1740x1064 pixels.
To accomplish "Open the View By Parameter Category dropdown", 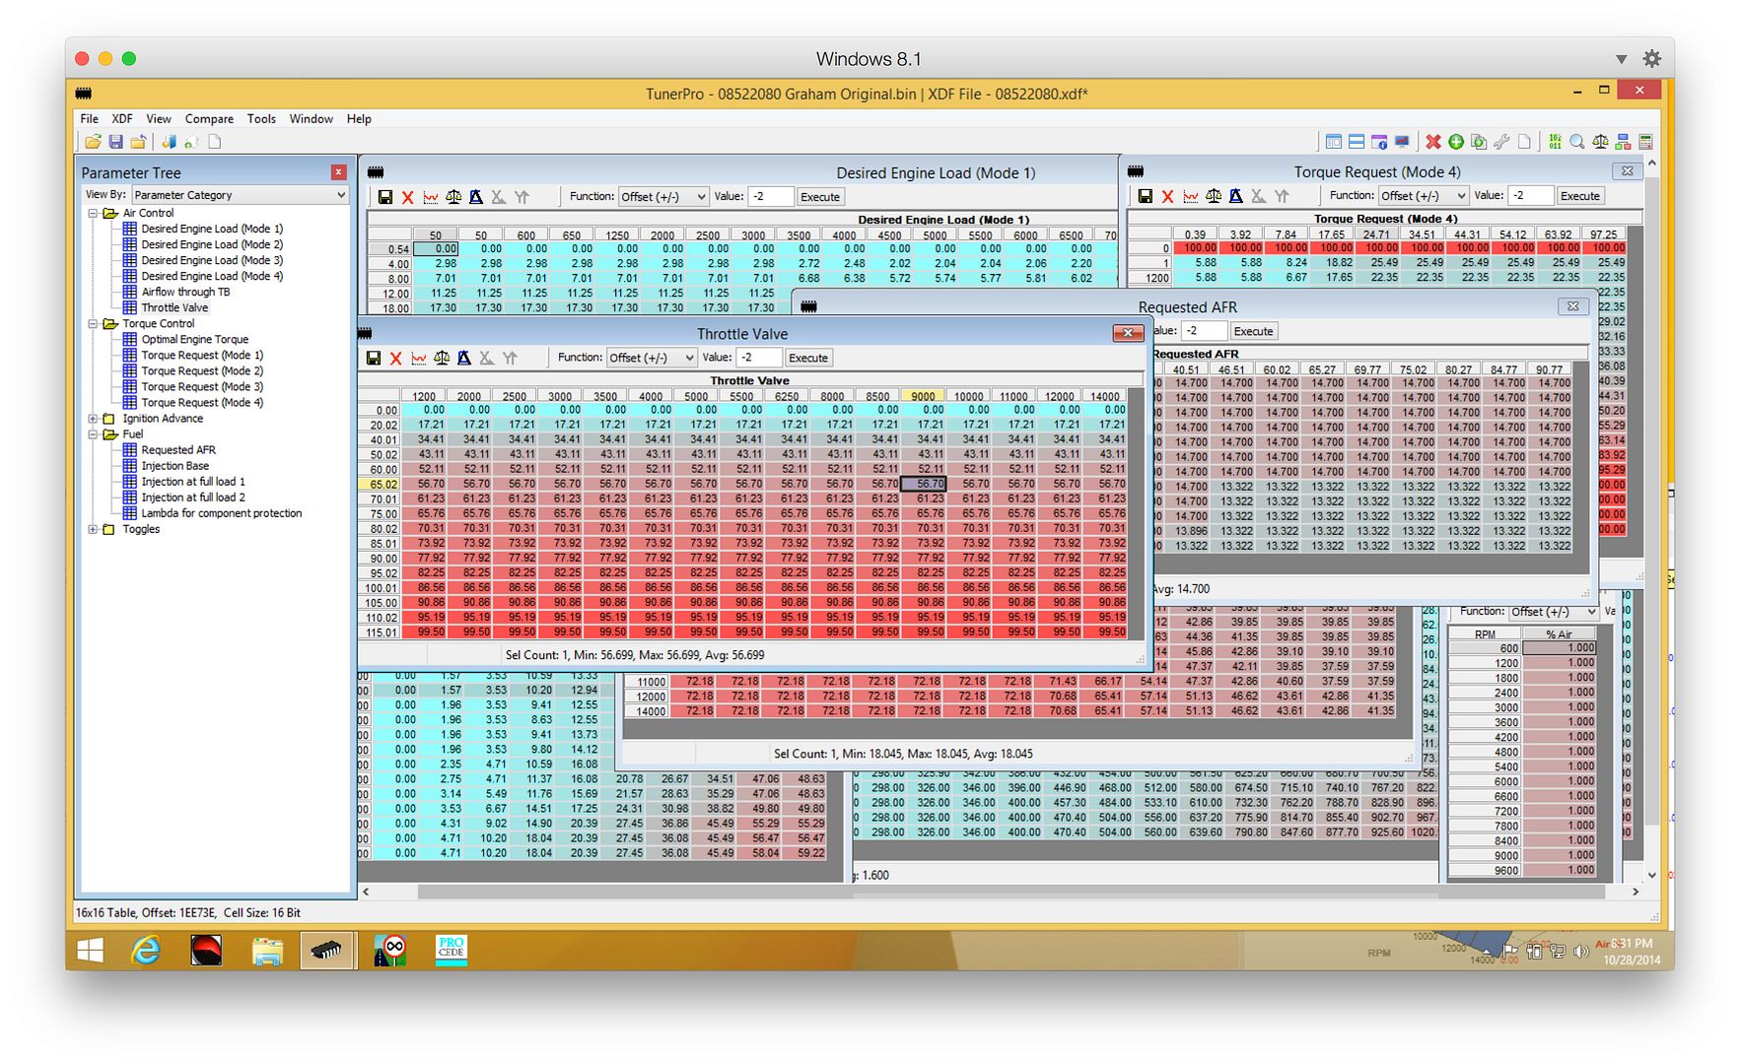I will [241, 195].
